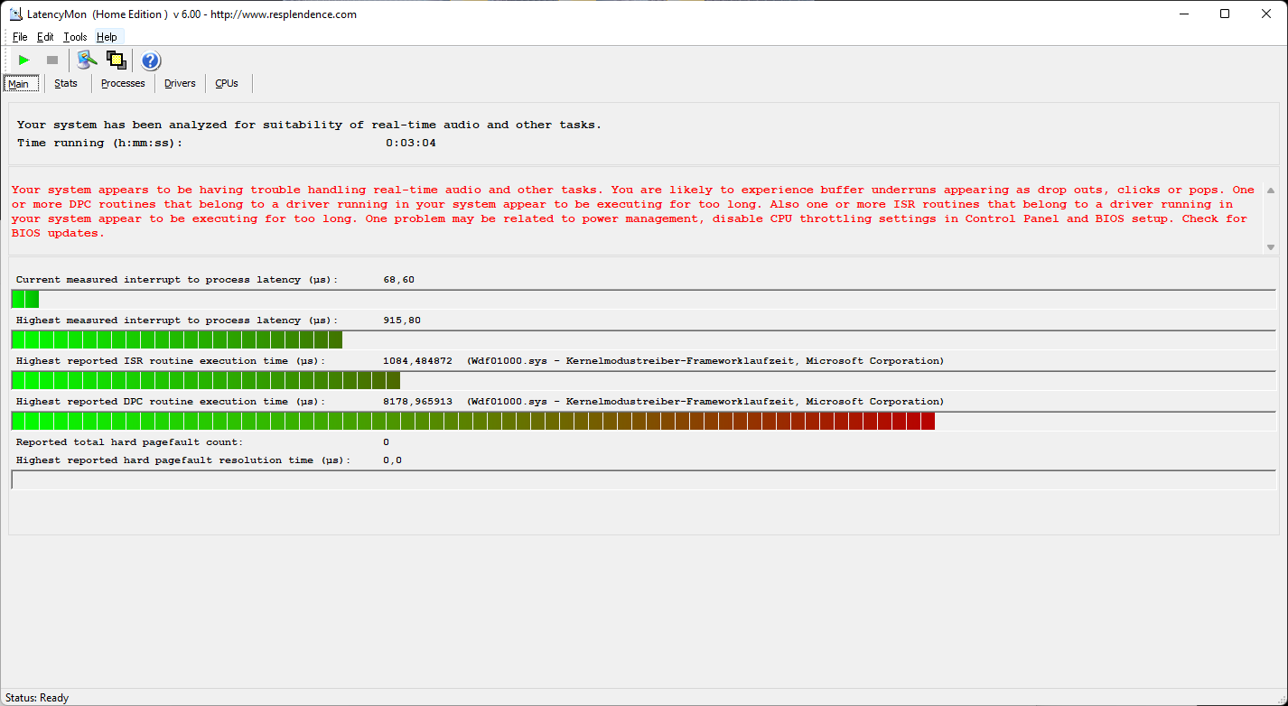Switch to the Main tab
Viewport: 1288px width, 706px height.
point(19,84)
